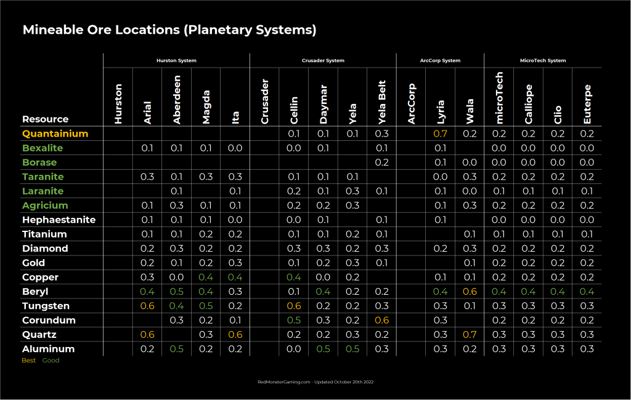The image size is (631, 400).
Task: Select Quartz's 0.7 value under Wala
Action: [470, 335]
